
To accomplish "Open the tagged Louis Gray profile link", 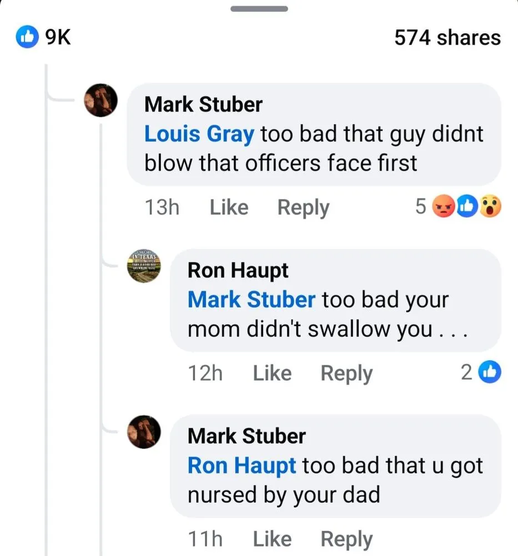I will [x=199, y=134].
